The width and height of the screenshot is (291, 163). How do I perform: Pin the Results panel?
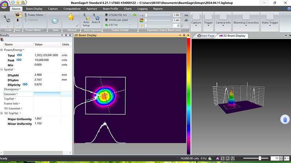tap(65, 35)
